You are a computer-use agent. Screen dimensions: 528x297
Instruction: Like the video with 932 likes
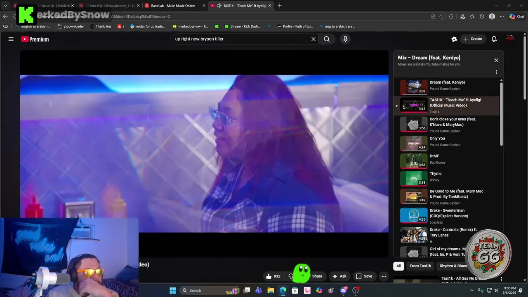pyautogui.click(x=273, y=276)
